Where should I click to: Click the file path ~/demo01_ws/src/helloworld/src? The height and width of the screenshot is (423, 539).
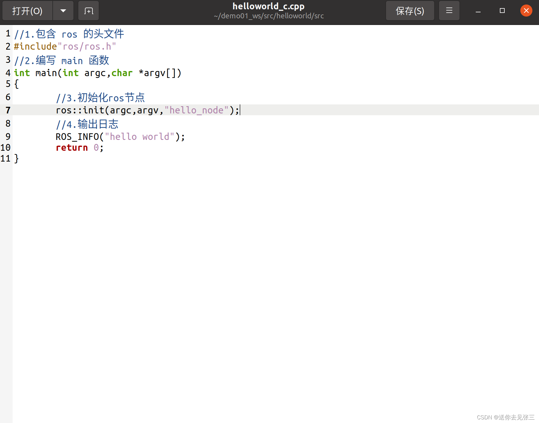[x=269, y=16]
